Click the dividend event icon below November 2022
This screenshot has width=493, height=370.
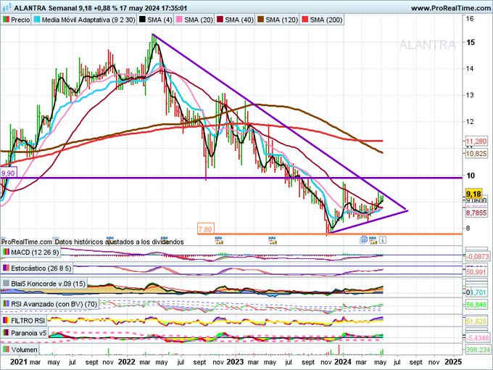coord(219,240)
